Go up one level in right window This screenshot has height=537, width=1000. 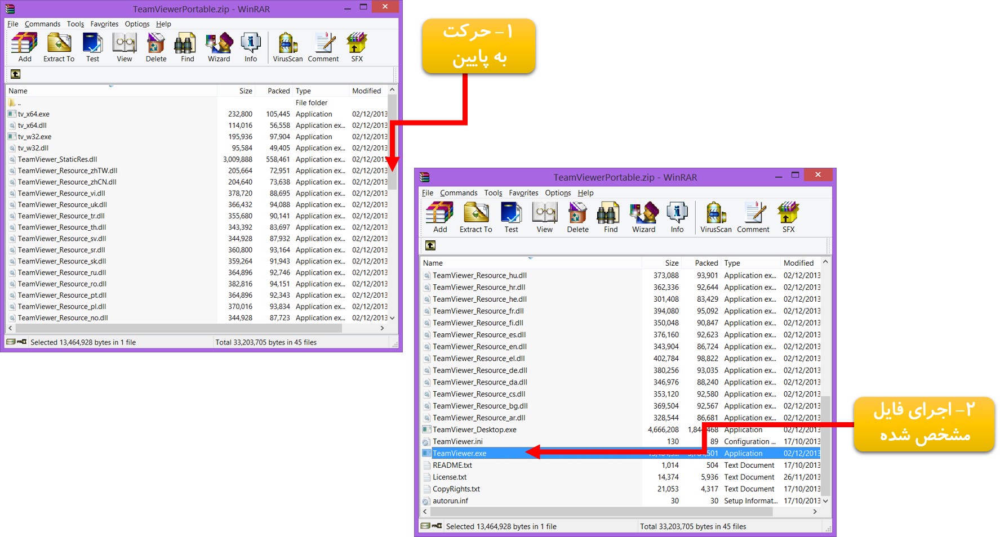pos(430,245)
